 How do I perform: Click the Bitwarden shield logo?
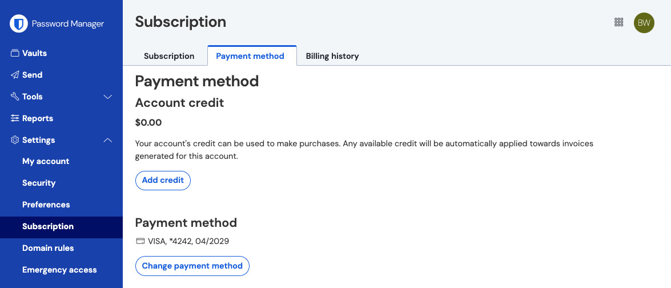point(19,23)
